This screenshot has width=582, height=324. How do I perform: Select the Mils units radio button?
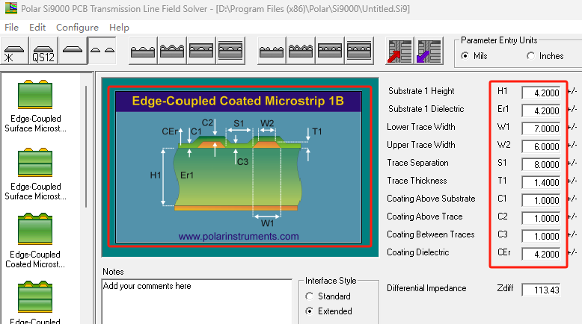(x=465, y=56)
